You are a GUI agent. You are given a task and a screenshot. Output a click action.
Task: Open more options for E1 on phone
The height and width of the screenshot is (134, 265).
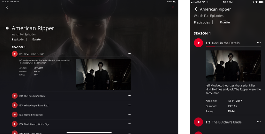[259, 43]
